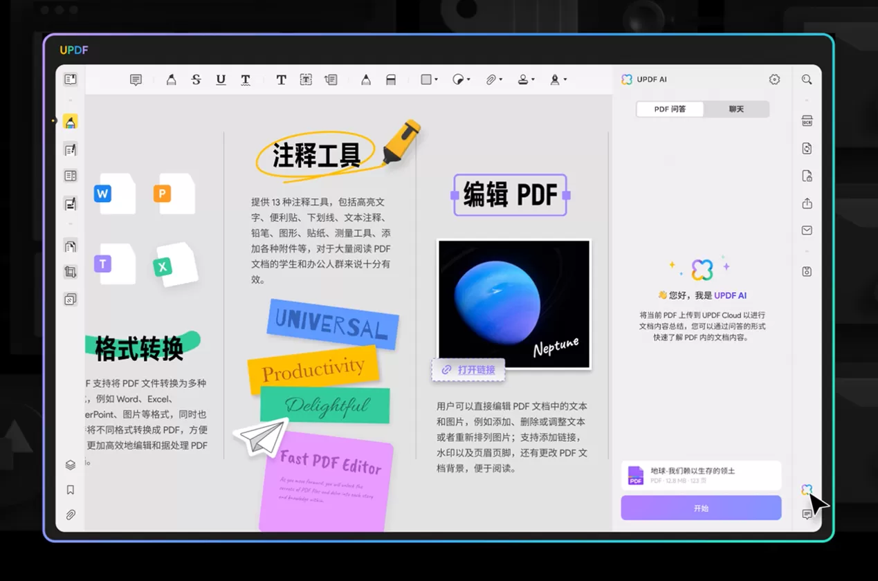Open the OCR tool in right sidebar

coord(806,120)
